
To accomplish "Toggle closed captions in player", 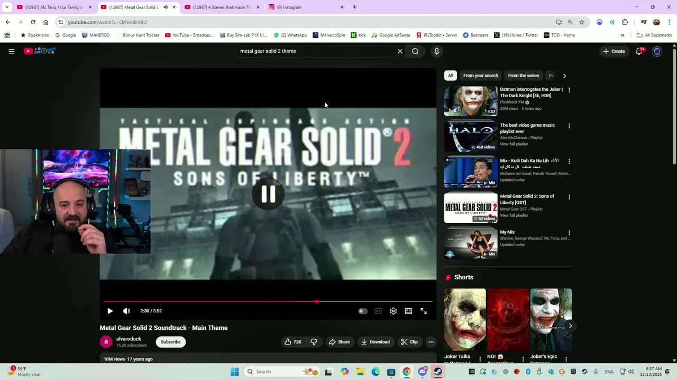I will [378, 311].
